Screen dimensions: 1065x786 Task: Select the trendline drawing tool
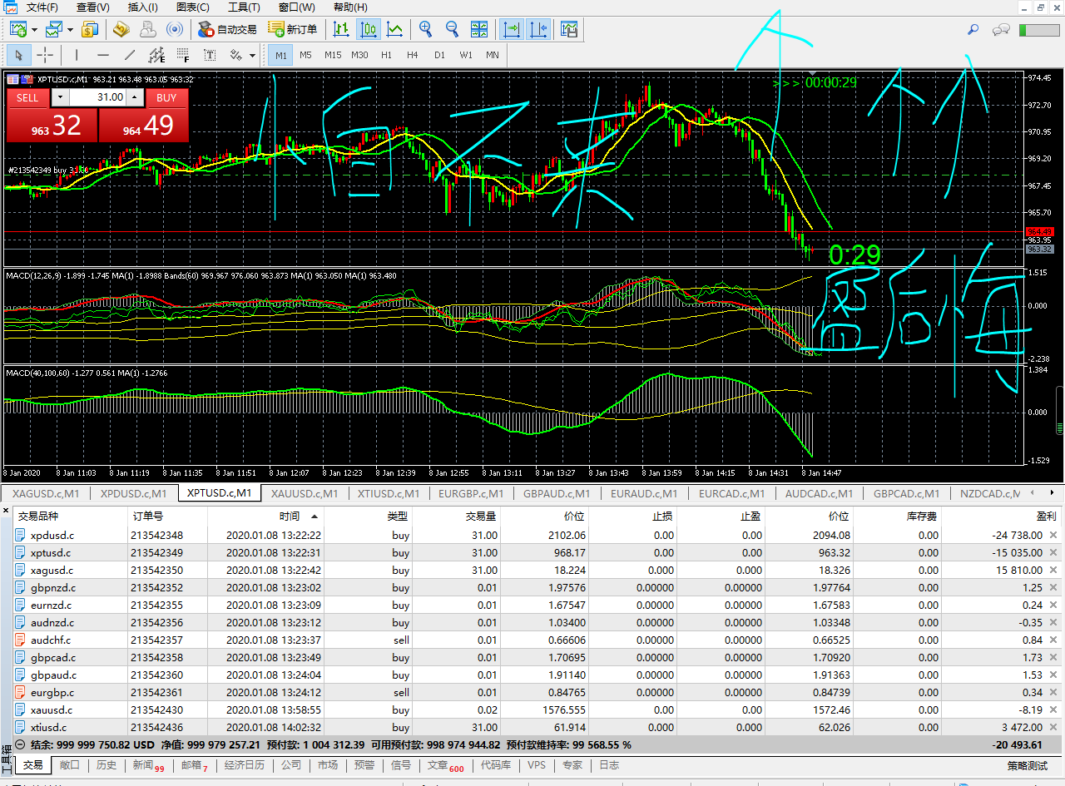pos(130,56)
